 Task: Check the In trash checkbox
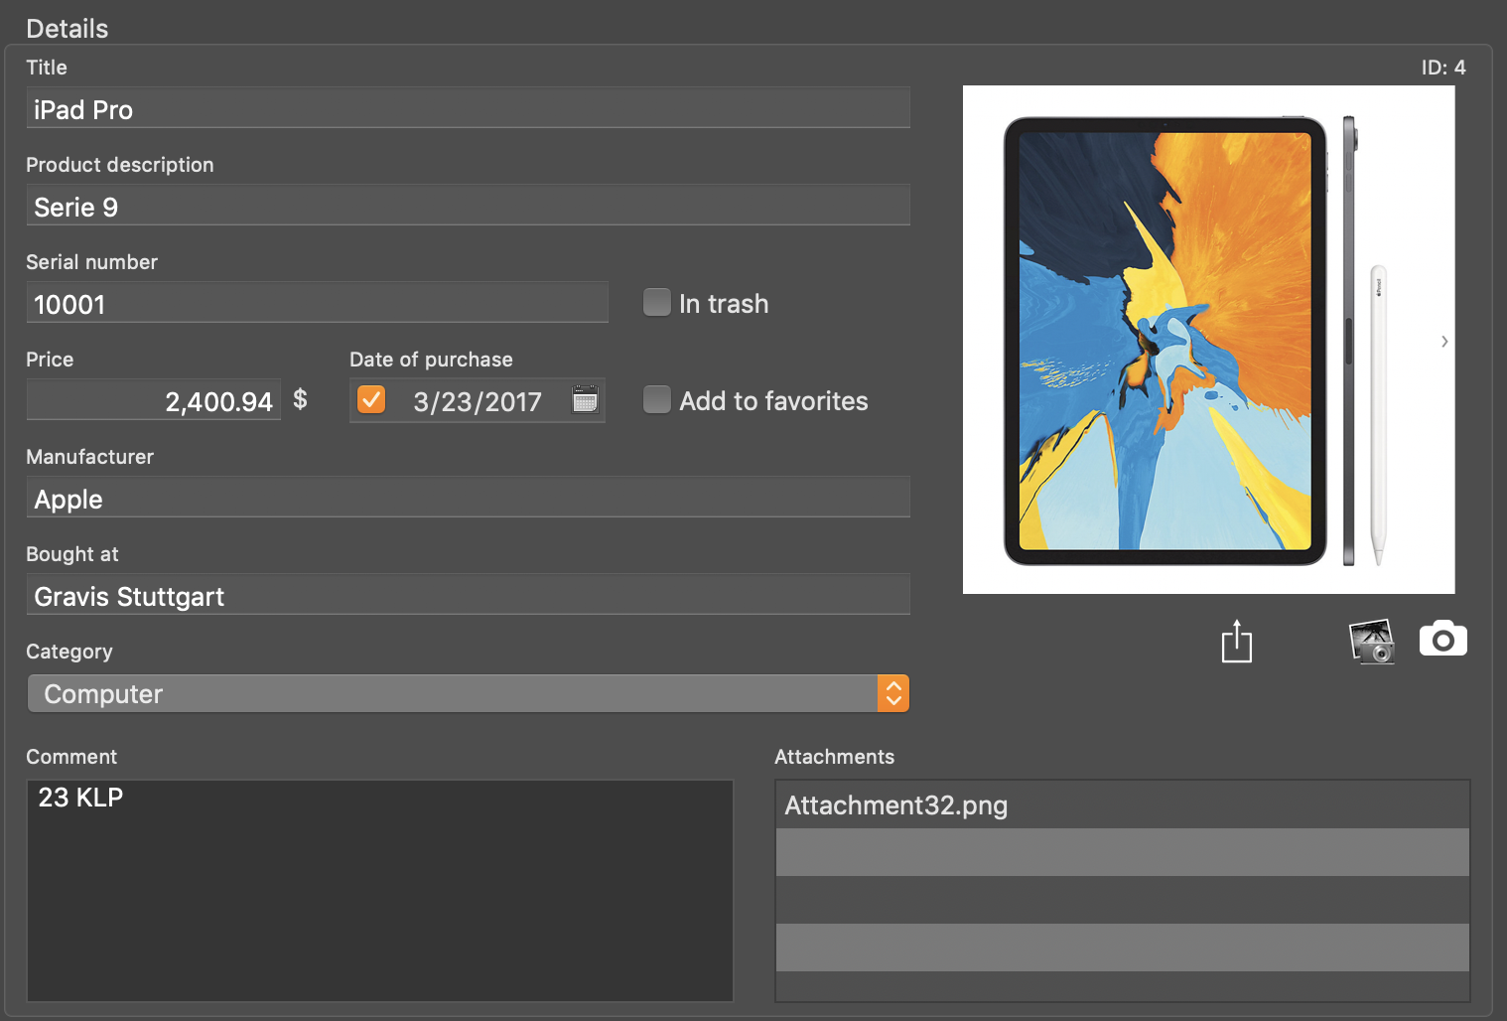pos(657,302)
